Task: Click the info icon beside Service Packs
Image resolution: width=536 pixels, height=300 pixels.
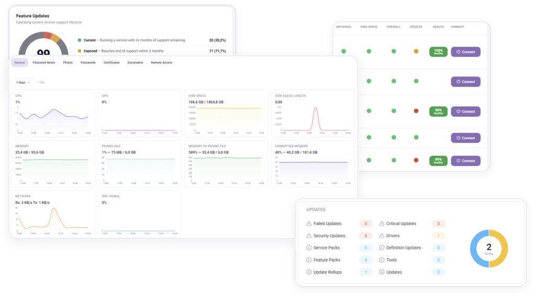Action: point(309,248)
